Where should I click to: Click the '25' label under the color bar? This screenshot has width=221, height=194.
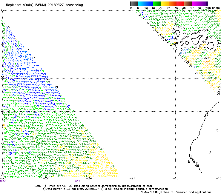click(x=169, y=8)
